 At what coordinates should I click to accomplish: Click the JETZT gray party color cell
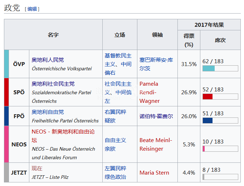6,172
